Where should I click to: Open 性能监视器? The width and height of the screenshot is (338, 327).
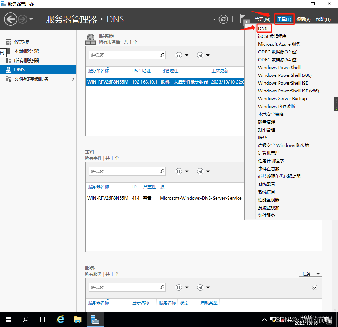pos(269,200)
